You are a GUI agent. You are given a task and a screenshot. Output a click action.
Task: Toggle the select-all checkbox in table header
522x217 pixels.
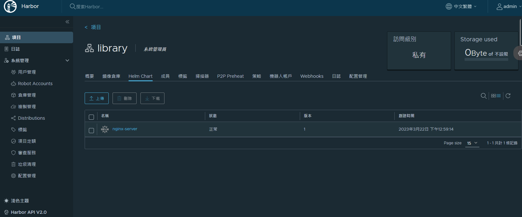pyautogui.click(x=91, y=117)
